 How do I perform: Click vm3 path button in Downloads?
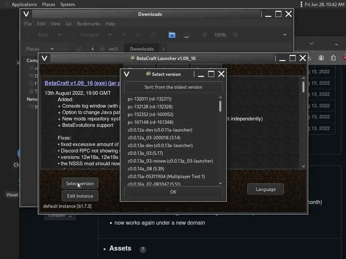coord(109,49)
